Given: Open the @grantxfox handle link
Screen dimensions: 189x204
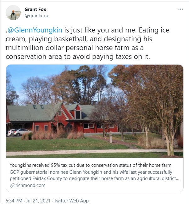Looking at the screenshot, I should tap(36, 16).
